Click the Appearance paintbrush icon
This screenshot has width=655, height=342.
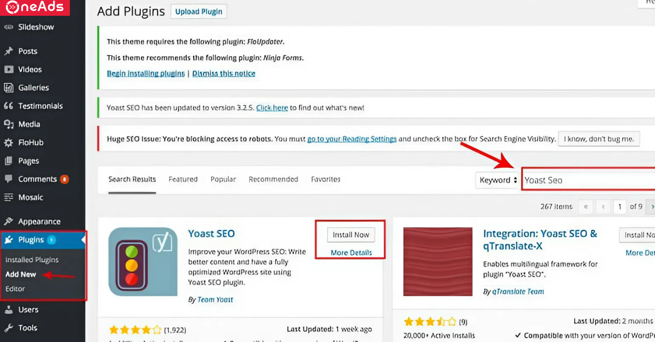pyautogui.click(x=8, y=222)
